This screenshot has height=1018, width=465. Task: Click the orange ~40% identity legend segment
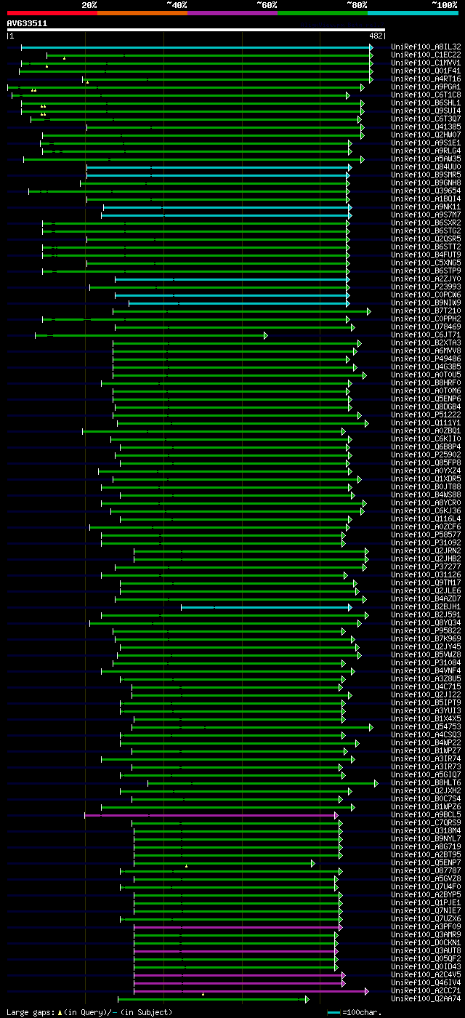pos(142,13)
